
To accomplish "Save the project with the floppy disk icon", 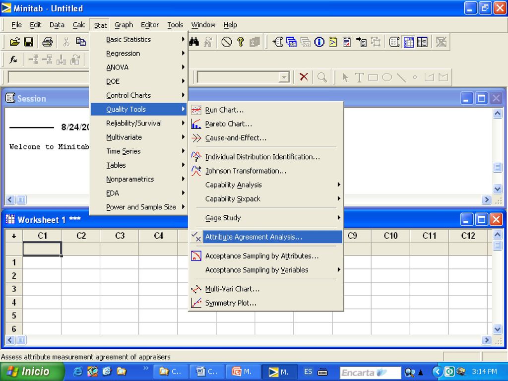I will (28, 42).
